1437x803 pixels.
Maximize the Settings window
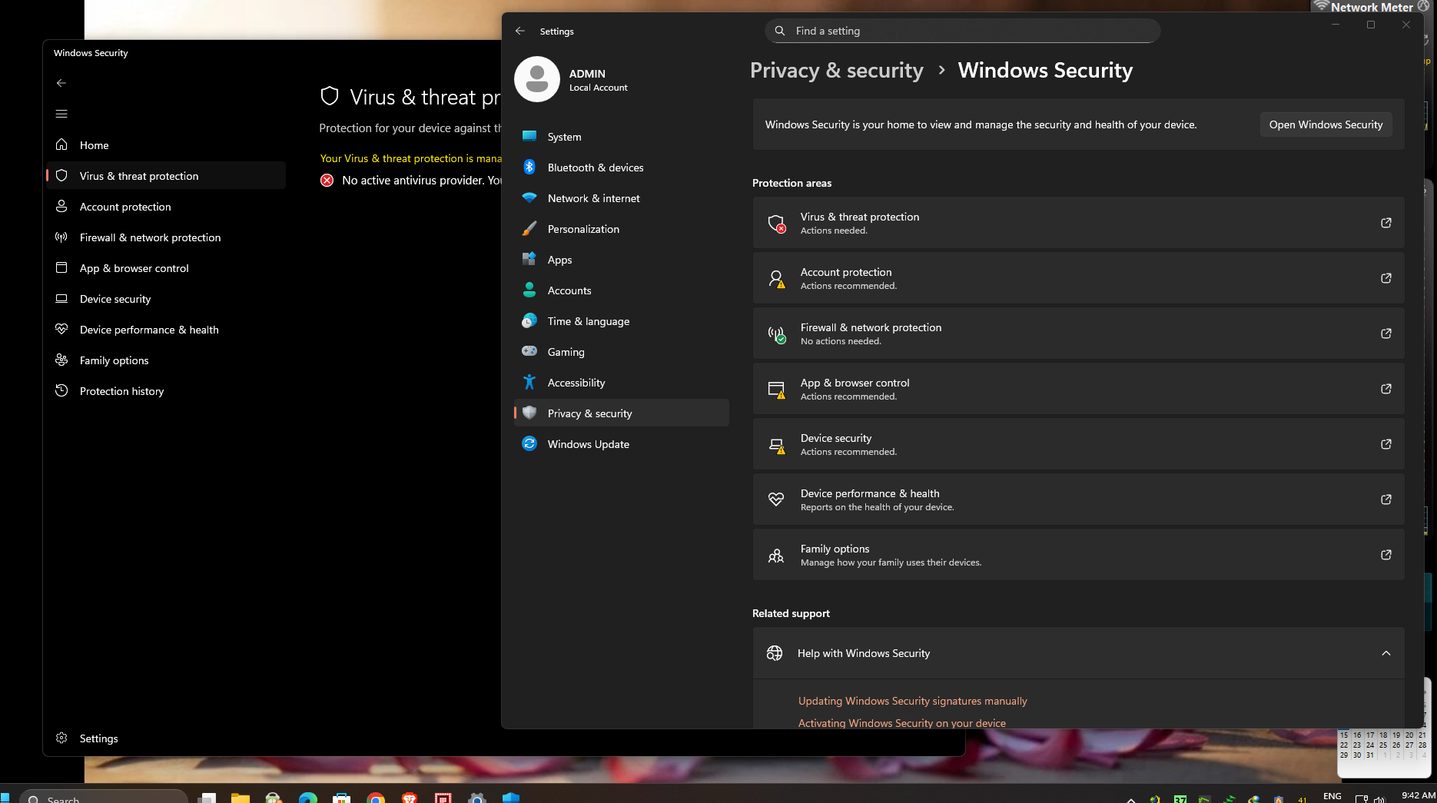point(1370,25)
